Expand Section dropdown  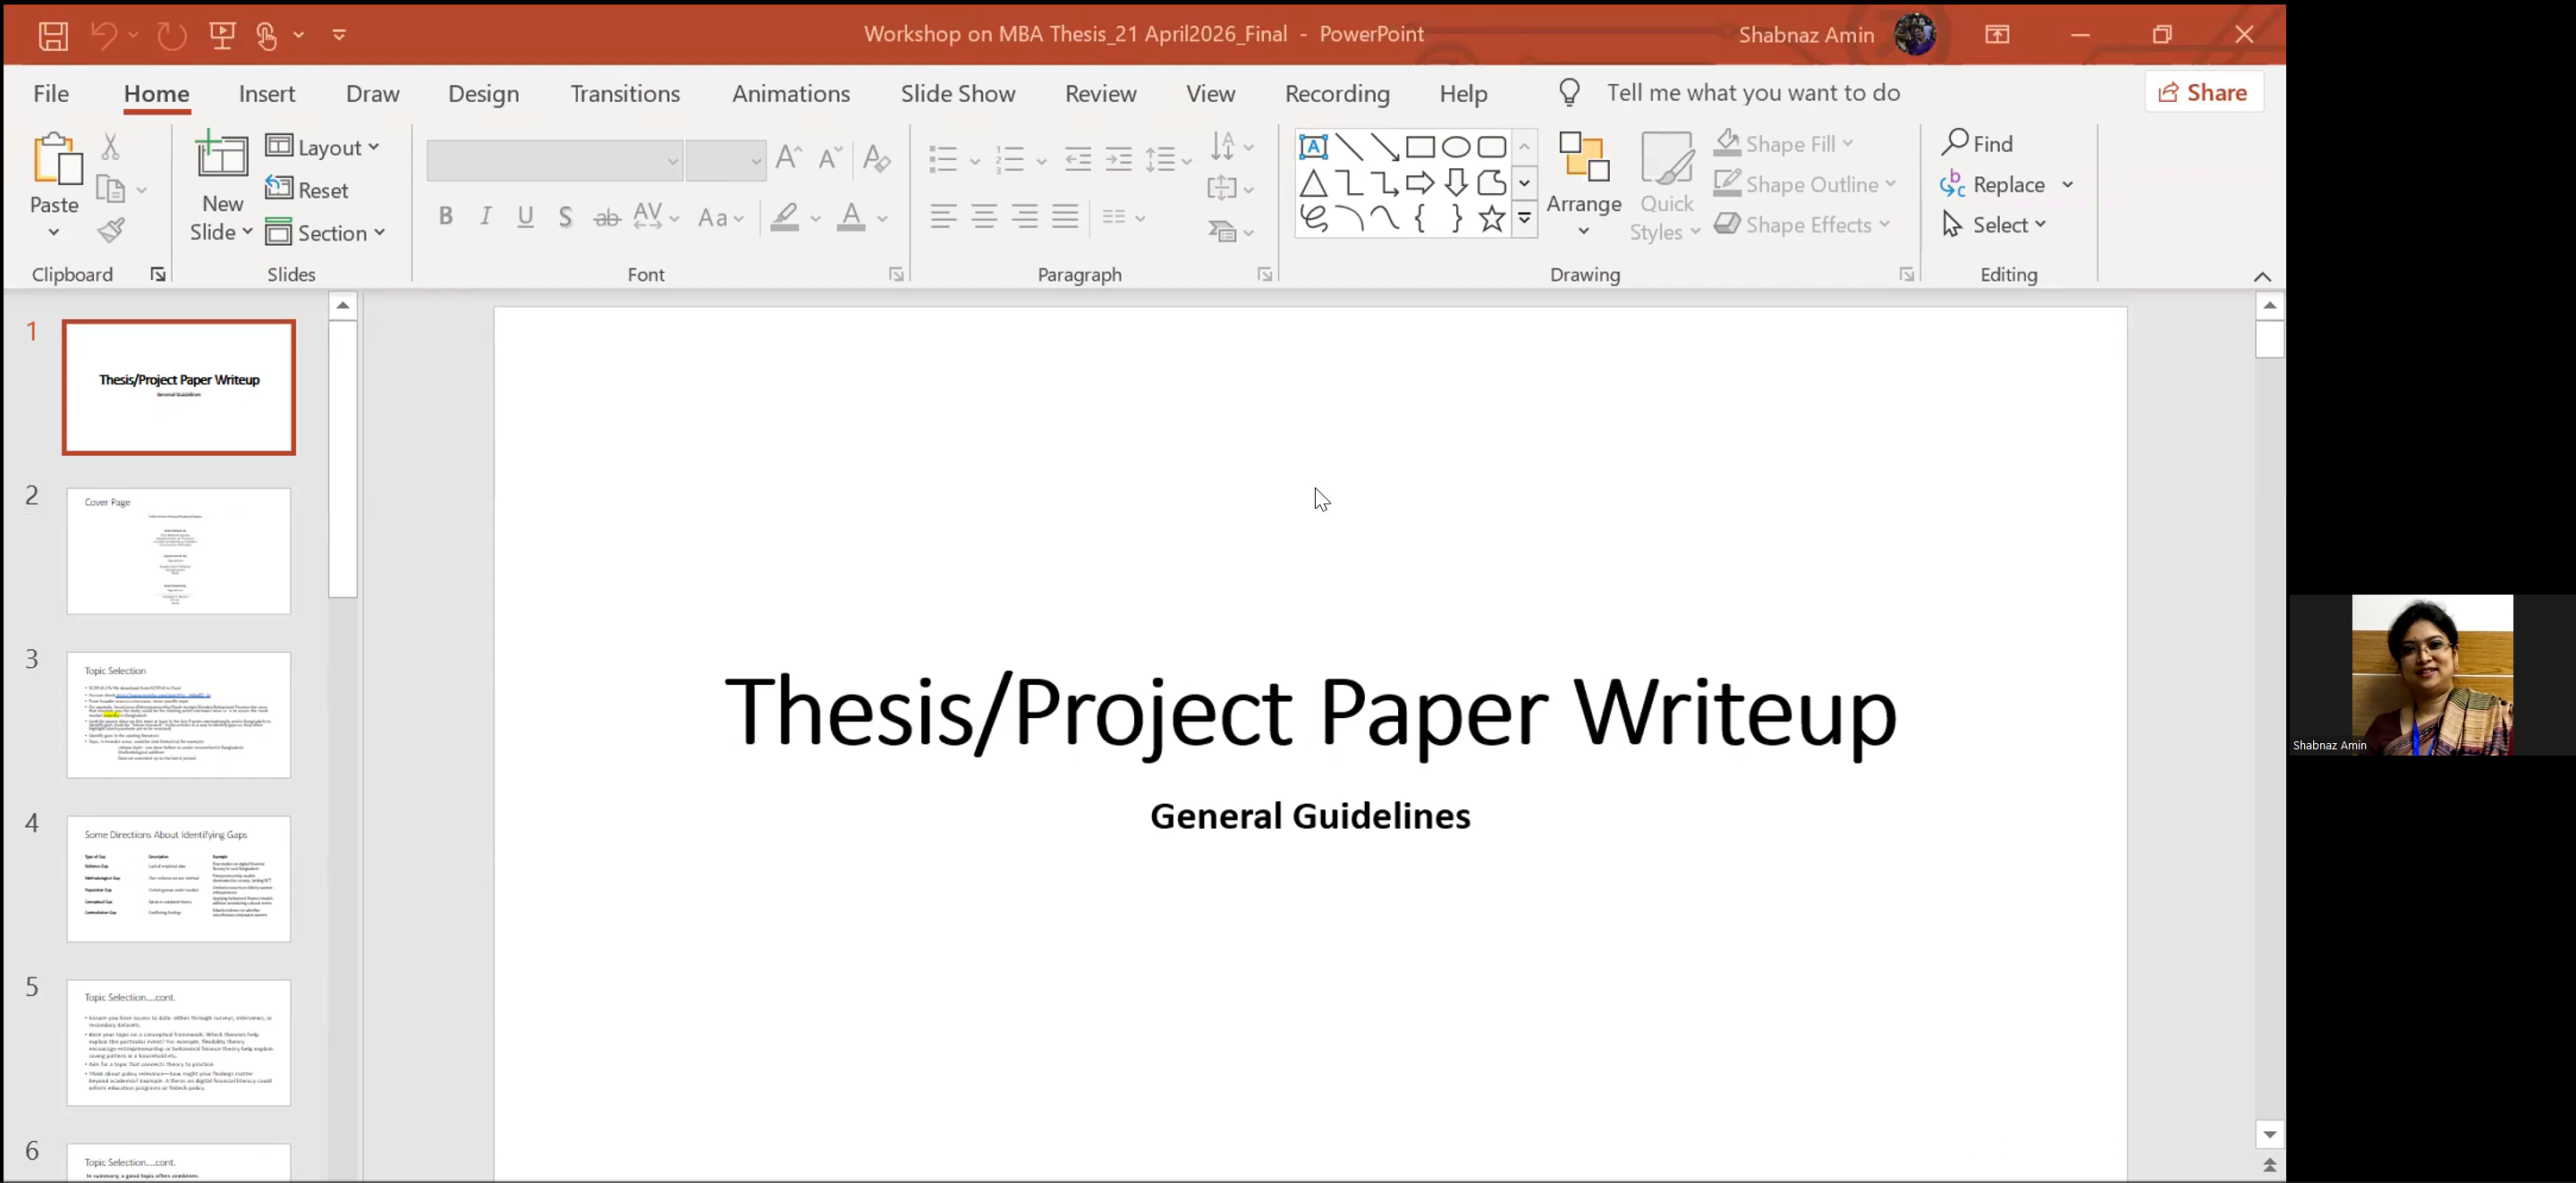tap(325, 233)
